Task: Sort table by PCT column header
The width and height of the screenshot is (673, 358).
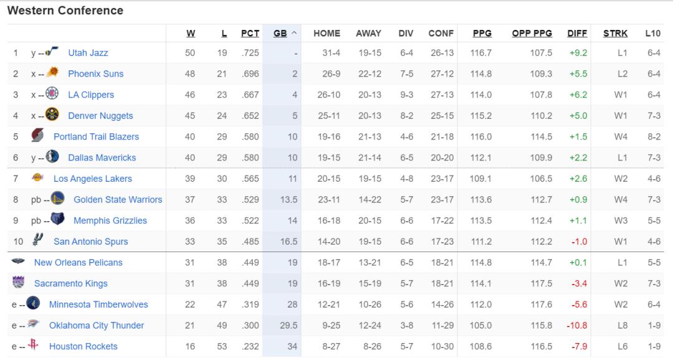Action: 250,34
